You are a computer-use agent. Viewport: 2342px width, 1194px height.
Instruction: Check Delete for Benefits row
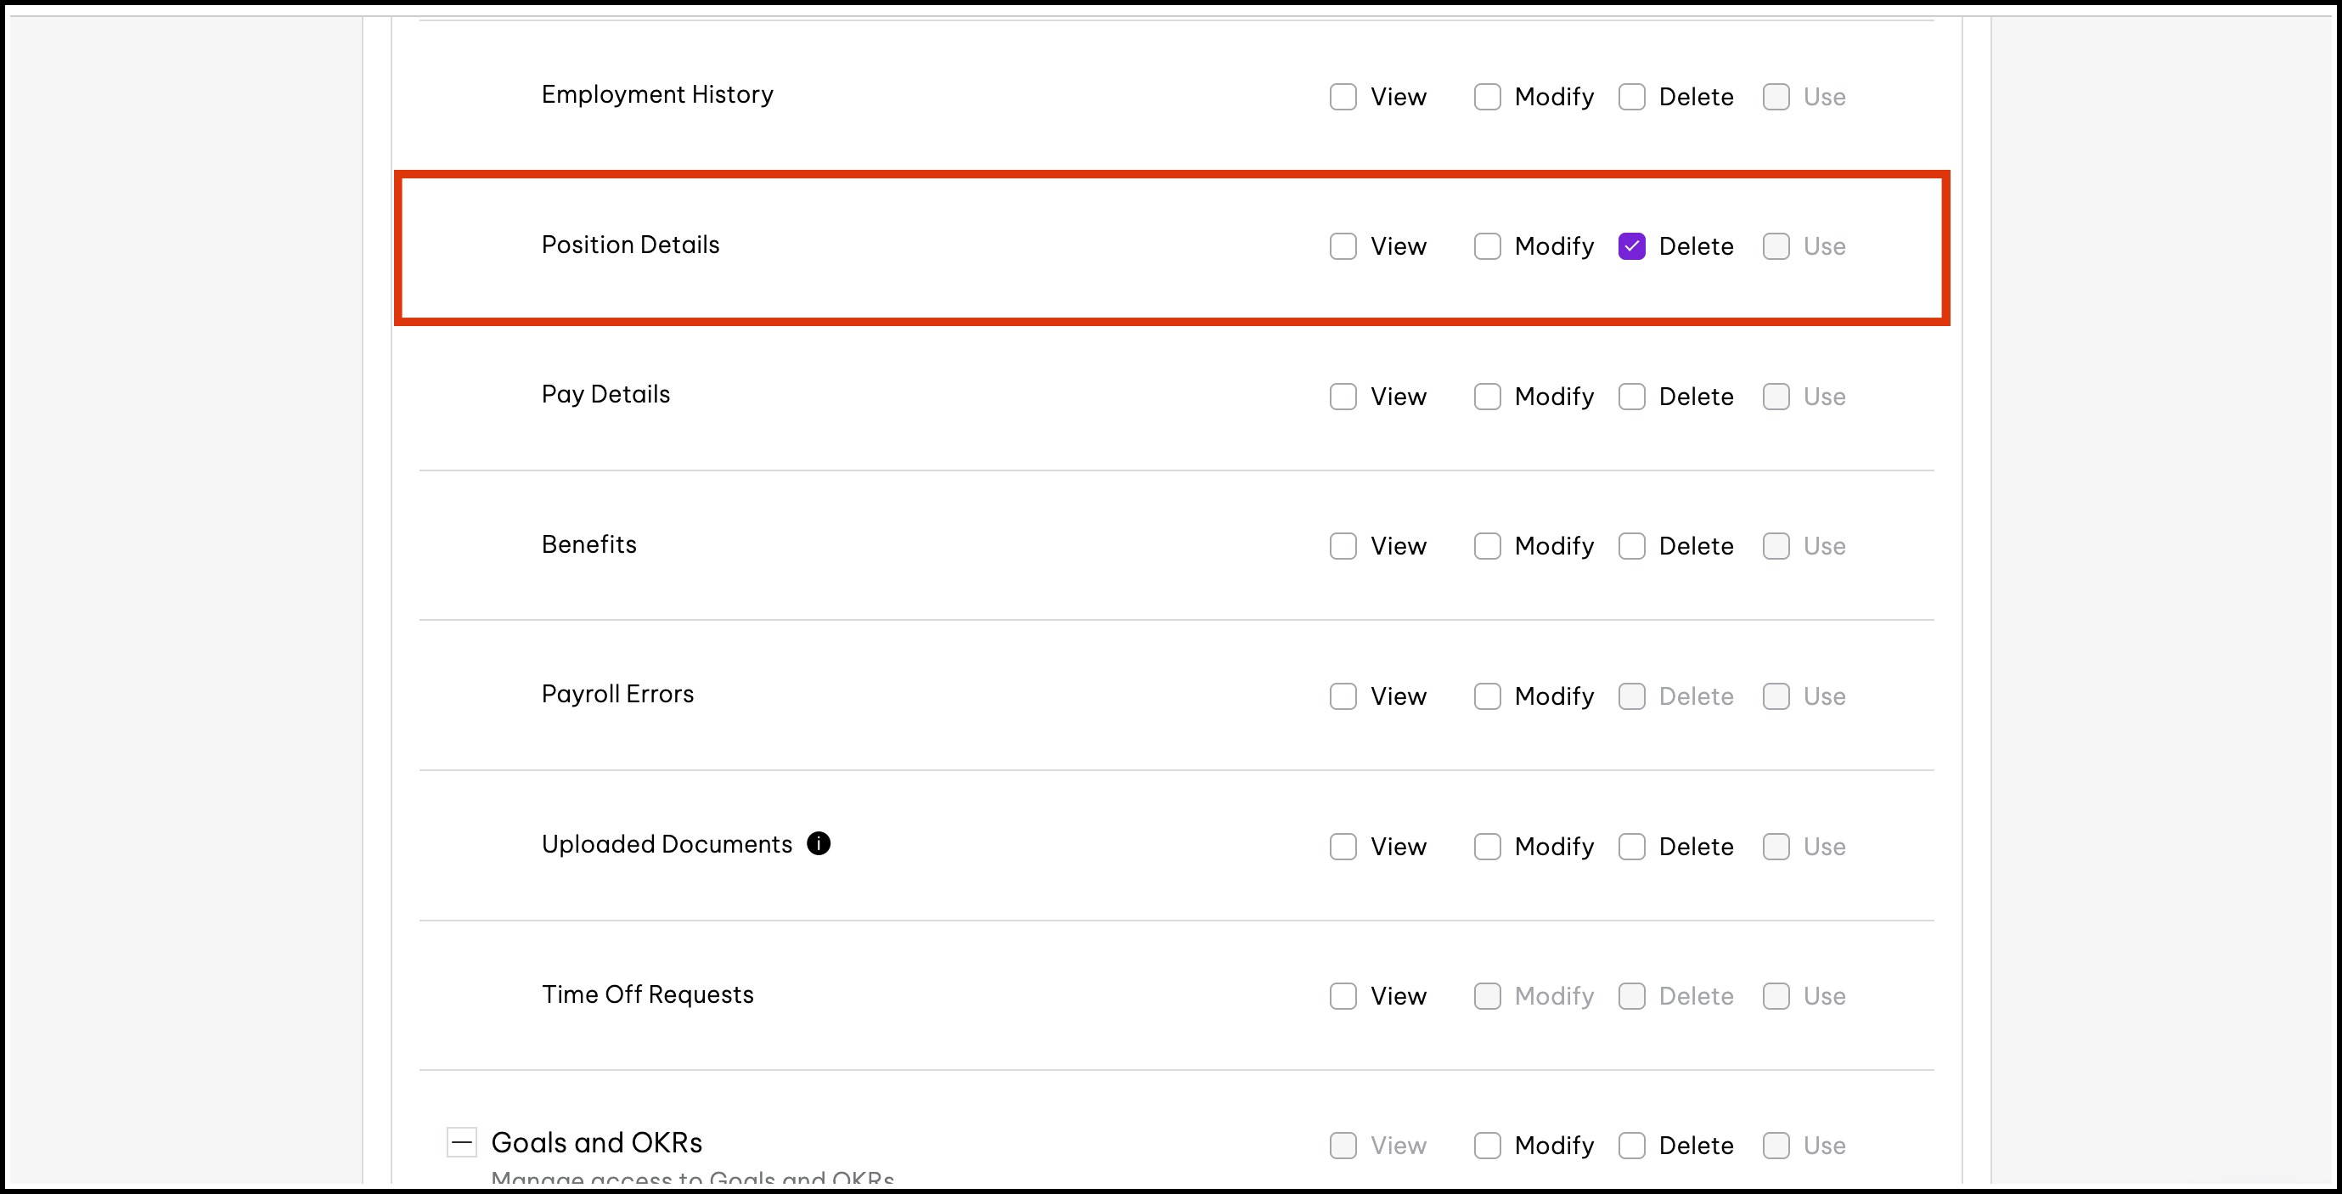1632,545
